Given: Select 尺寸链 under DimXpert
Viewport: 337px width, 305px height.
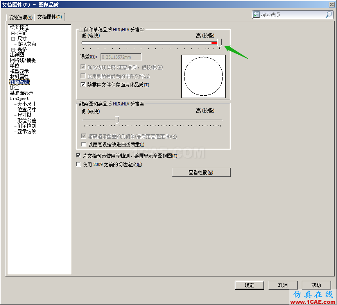Looking at the screenshot, I should 24,115.
